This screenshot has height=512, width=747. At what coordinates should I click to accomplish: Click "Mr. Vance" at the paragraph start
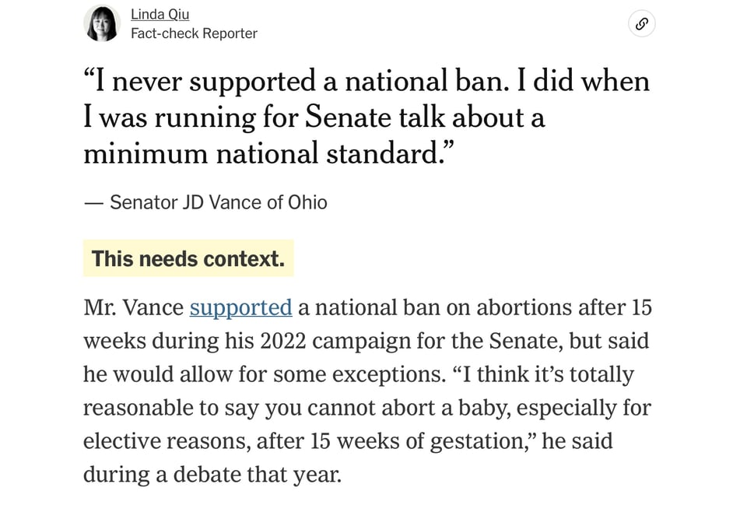coord(133,307)
